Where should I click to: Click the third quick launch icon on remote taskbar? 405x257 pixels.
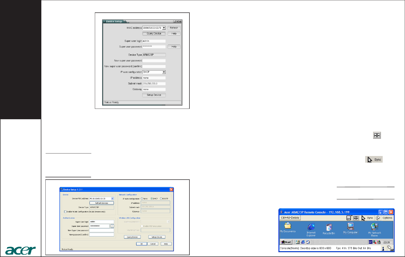coord(308,242)
